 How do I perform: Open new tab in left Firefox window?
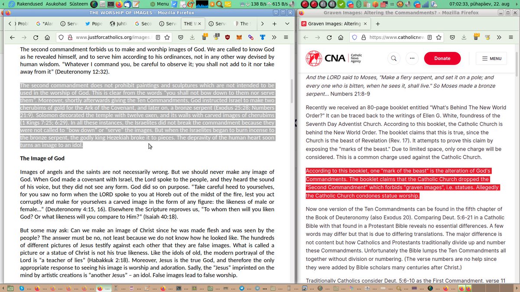pyautogui.click(x=274, y=24)
